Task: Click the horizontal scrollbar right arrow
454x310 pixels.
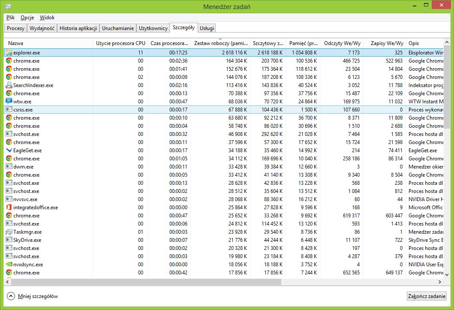Action: click(439, 282)
